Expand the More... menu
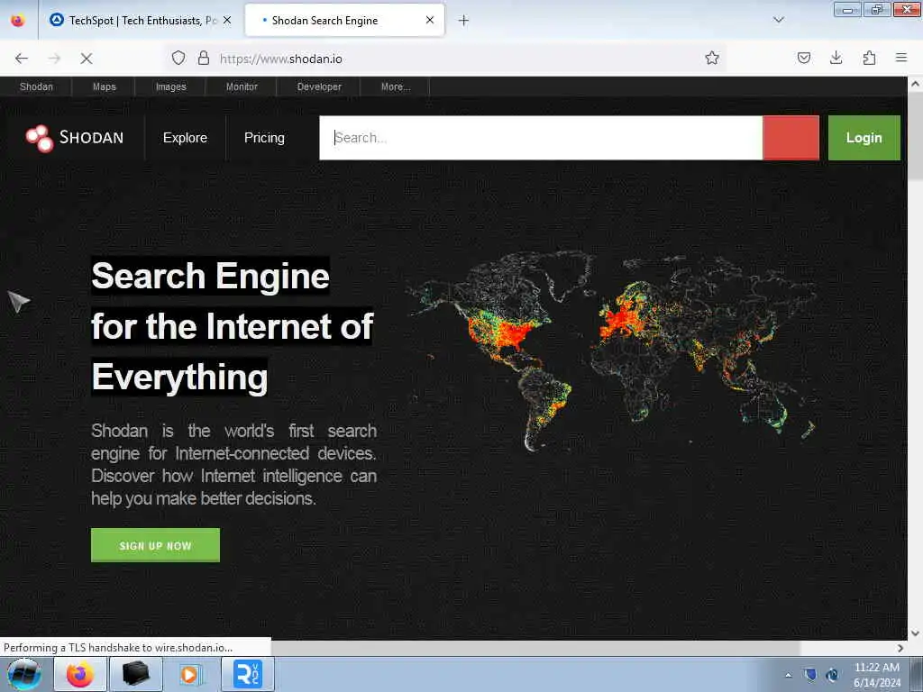Image resolution: width=923 pixels, height=692 pixels. pyautogui.click(x=396, y=86)
